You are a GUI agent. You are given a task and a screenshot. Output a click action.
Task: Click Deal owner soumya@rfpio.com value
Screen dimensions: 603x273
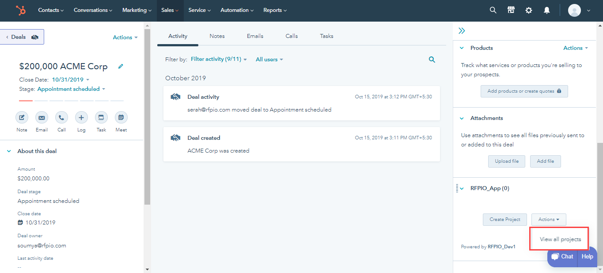(42, 246)
